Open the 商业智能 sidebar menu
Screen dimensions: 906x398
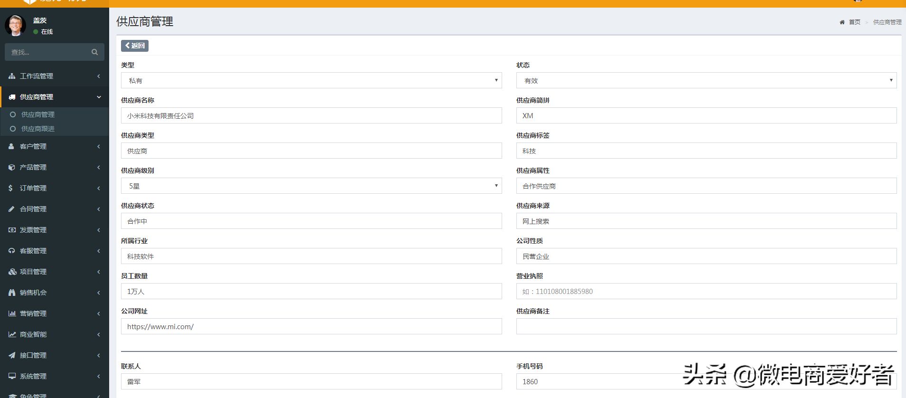55,334
